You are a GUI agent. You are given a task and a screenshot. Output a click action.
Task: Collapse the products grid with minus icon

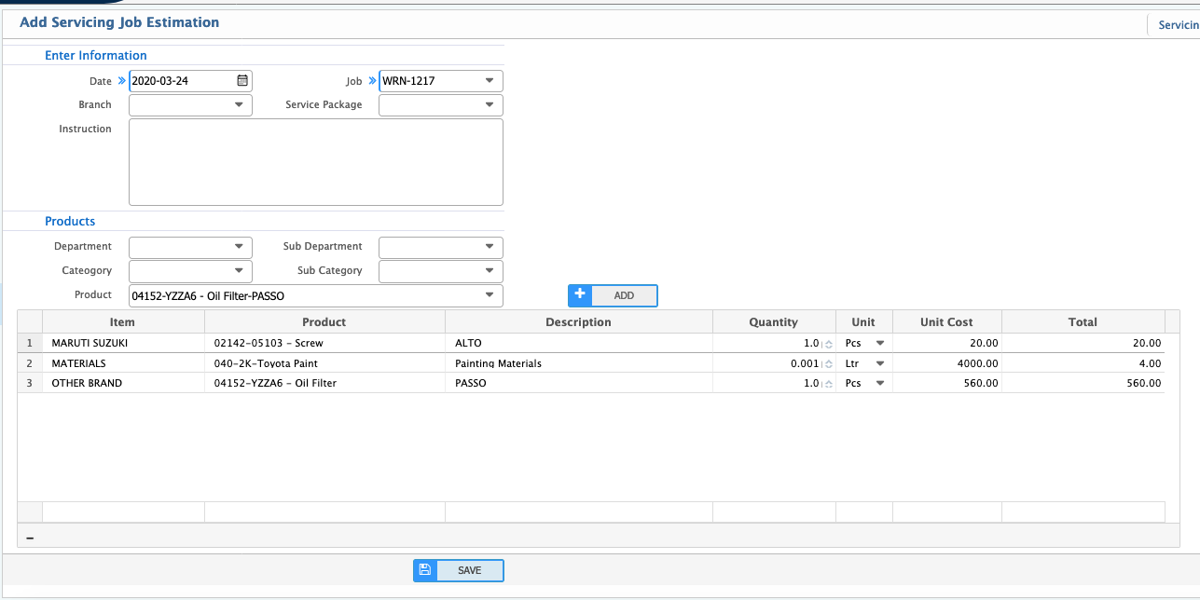[x=30, y=537]
